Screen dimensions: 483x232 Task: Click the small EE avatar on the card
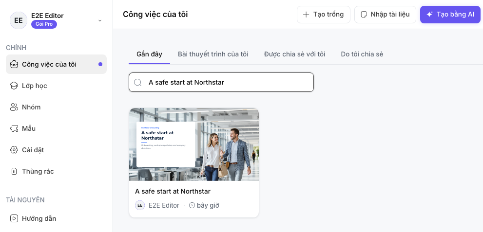tap(140, 205)
